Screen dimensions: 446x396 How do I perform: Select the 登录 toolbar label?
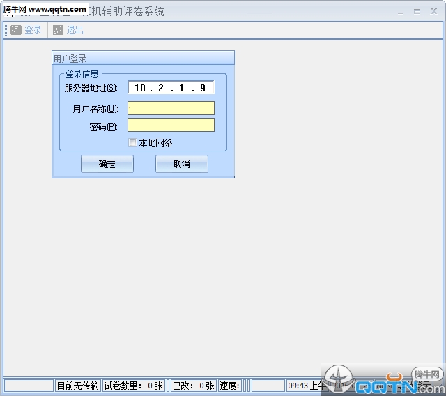tap(33, 30)
